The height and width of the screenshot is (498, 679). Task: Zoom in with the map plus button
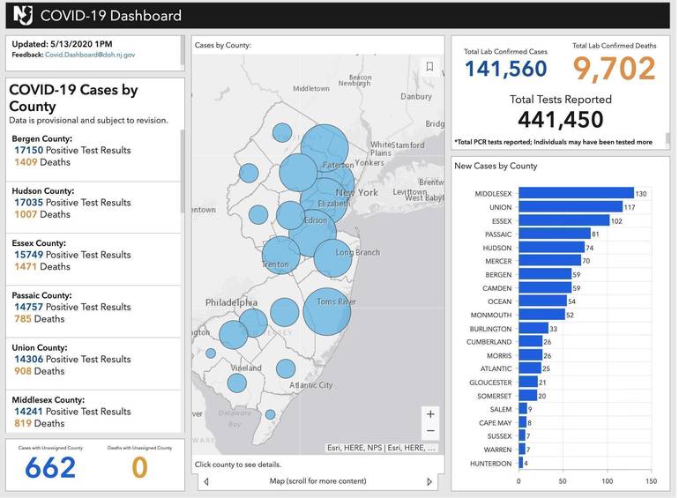(x=429, y=414)
